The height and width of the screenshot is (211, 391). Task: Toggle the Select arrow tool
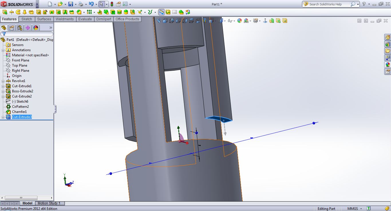click(x=101, y=4)
